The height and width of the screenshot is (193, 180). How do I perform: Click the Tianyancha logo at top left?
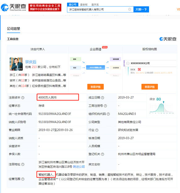pos(14,7)
